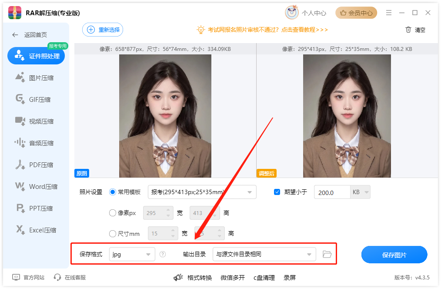The width and height of the screenshot is (441, 289).
Task: Click the 200.0 size input field
Action: coord(332,192)
